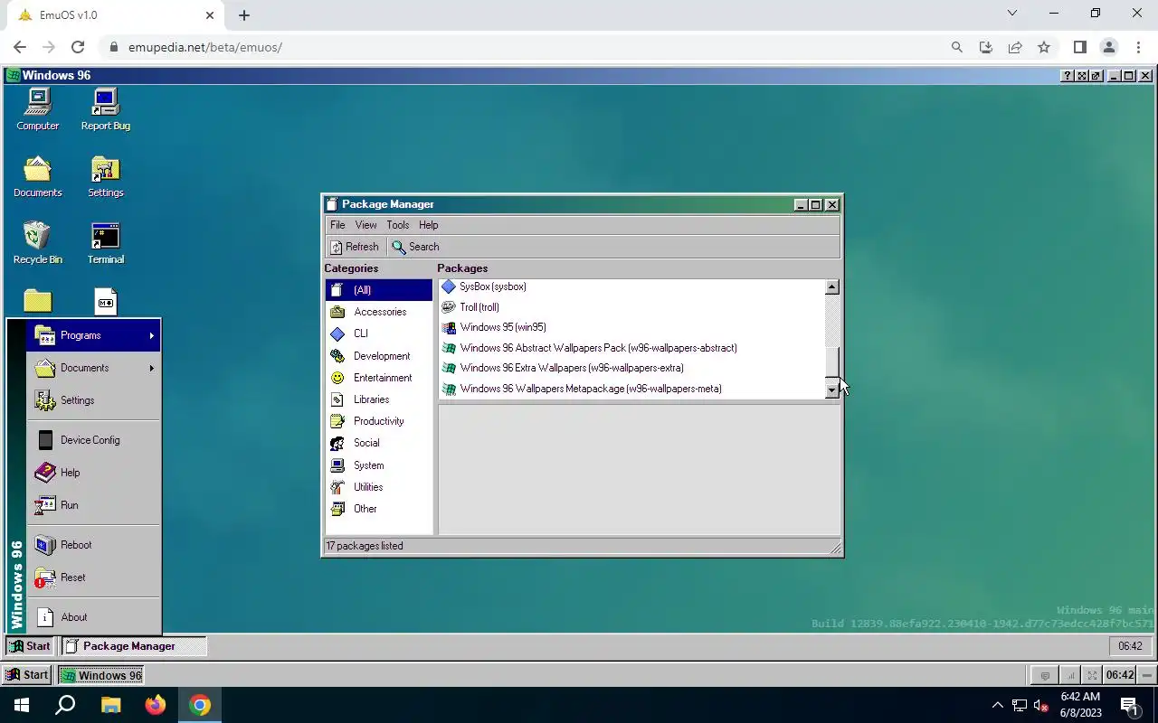Open File Explorer on the host taskbar
The height and width of the screenshot is (723, 1158).
[x=110, y=705]
